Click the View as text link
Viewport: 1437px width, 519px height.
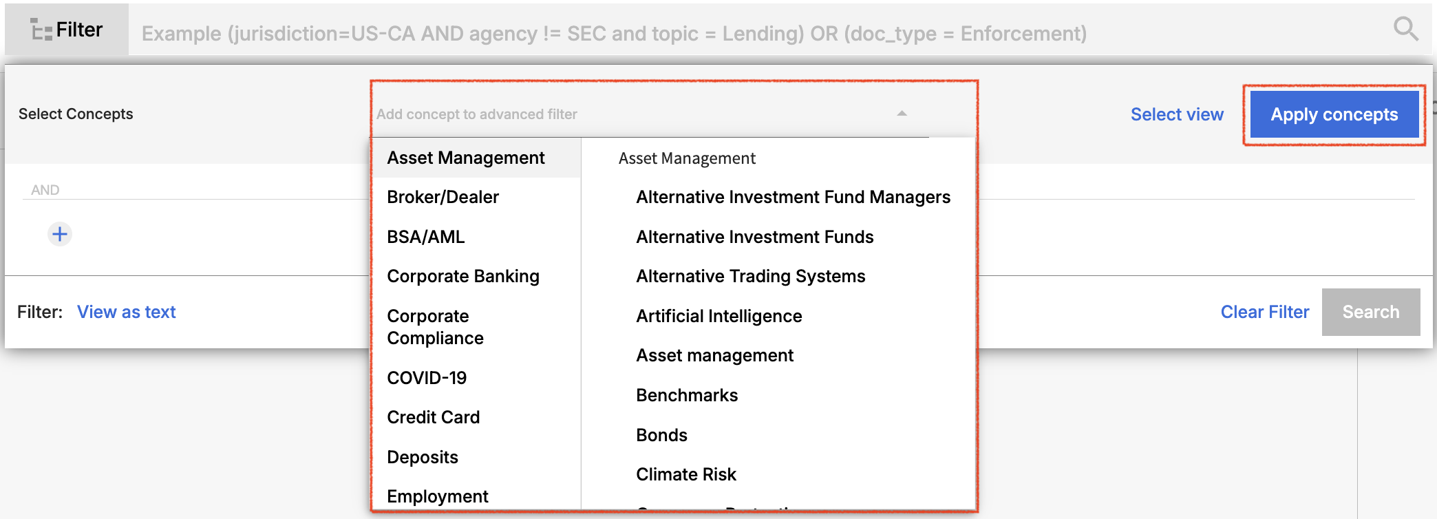pos(127,312)
